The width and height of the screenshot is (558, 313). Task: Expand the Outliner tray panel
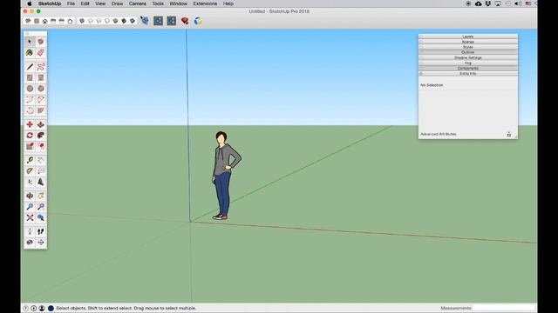(468, 52)
